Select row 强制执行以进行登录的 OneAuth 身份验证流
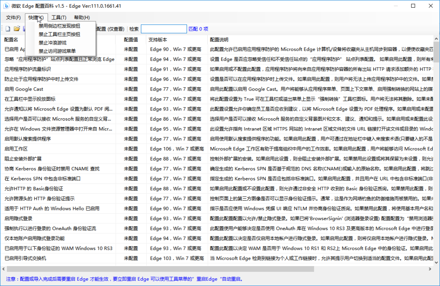Screen dimensions: 440x286 [217, 228]
